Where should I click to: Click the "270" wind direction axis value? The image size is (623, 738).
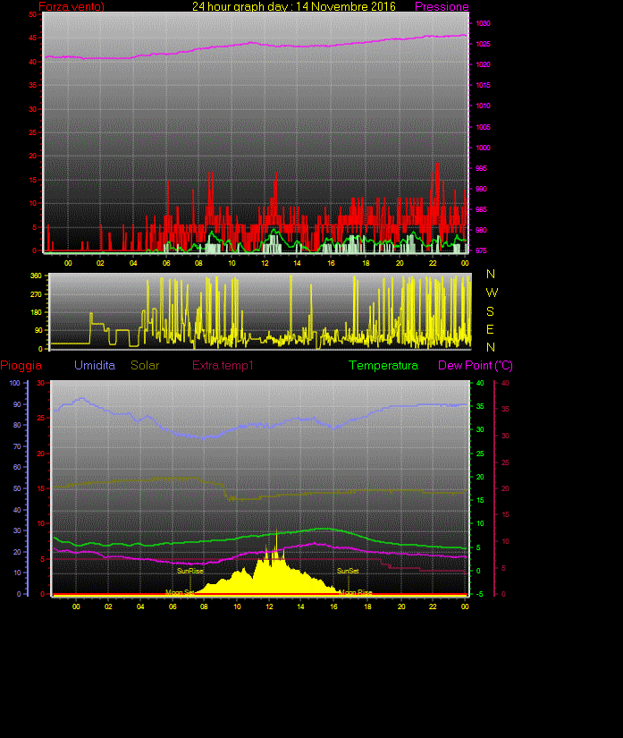(36, 294)
